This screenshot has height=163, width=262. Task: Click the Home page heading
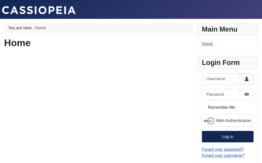click(17, 43)
